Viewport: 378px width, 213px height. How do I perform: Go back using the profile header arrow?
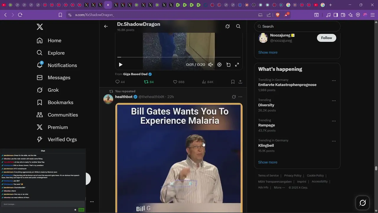pos(106,26)
